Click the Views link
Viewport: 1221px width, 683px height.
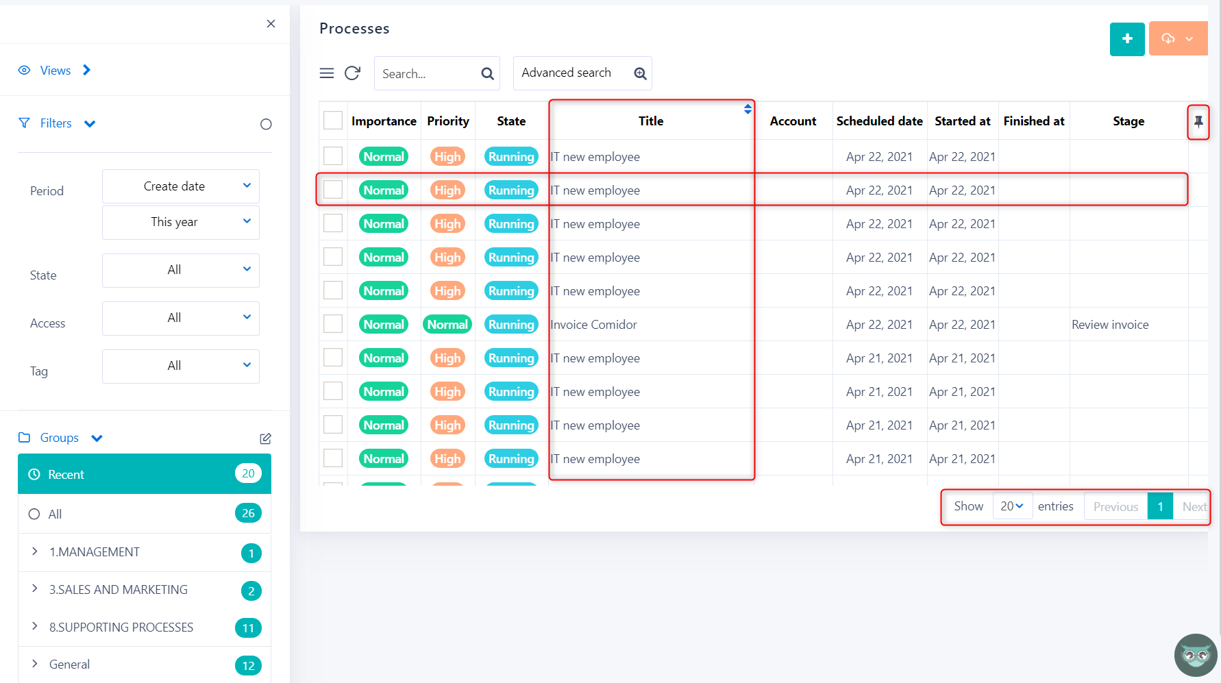click(56, 71)
